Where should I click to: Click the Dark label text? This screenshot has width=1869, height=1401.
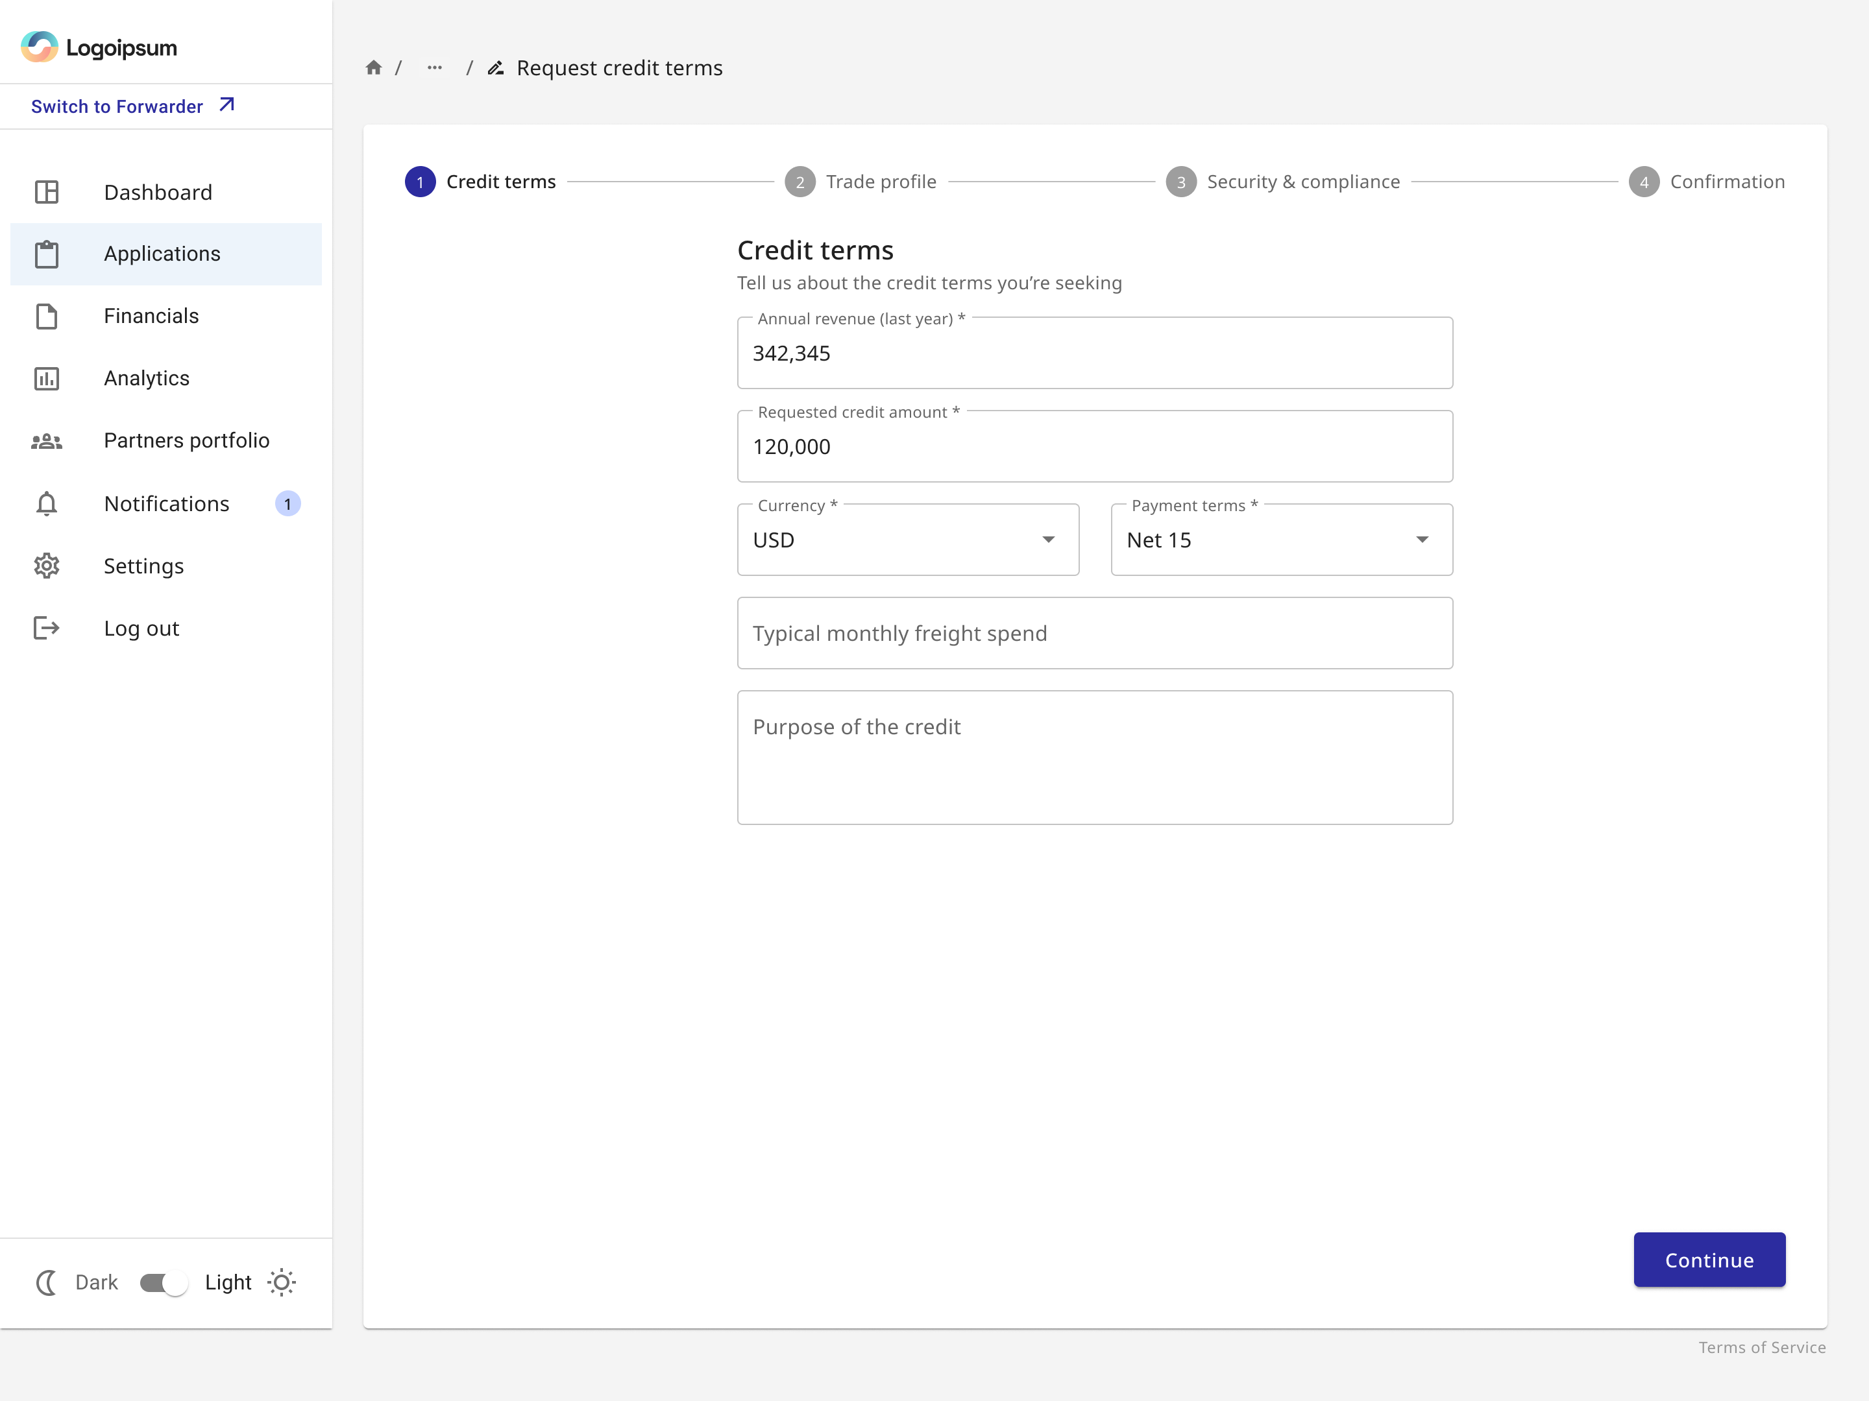click(96, 1283)
